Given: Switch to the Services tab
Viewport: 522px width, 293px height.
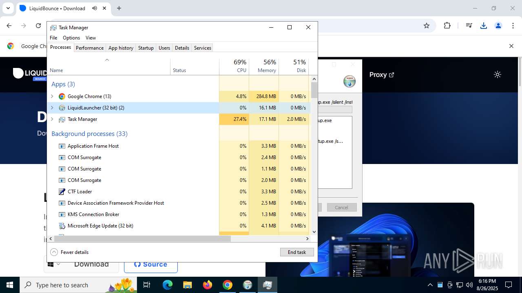Looking at the screenshot, I should click(203, 48).
